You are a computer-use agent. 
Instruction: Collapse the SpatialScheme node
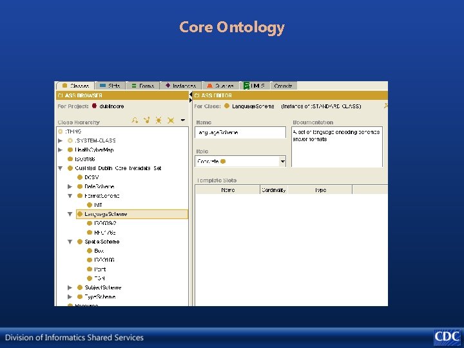(70, 242)
